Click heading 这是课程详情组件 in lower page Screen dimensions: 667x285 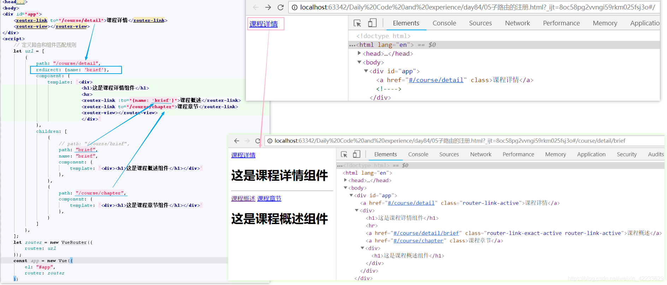[x=279, y=175]
